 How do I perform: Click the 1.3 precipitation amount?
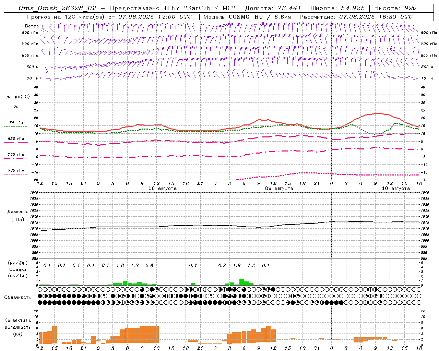click(x=135, y=265)
